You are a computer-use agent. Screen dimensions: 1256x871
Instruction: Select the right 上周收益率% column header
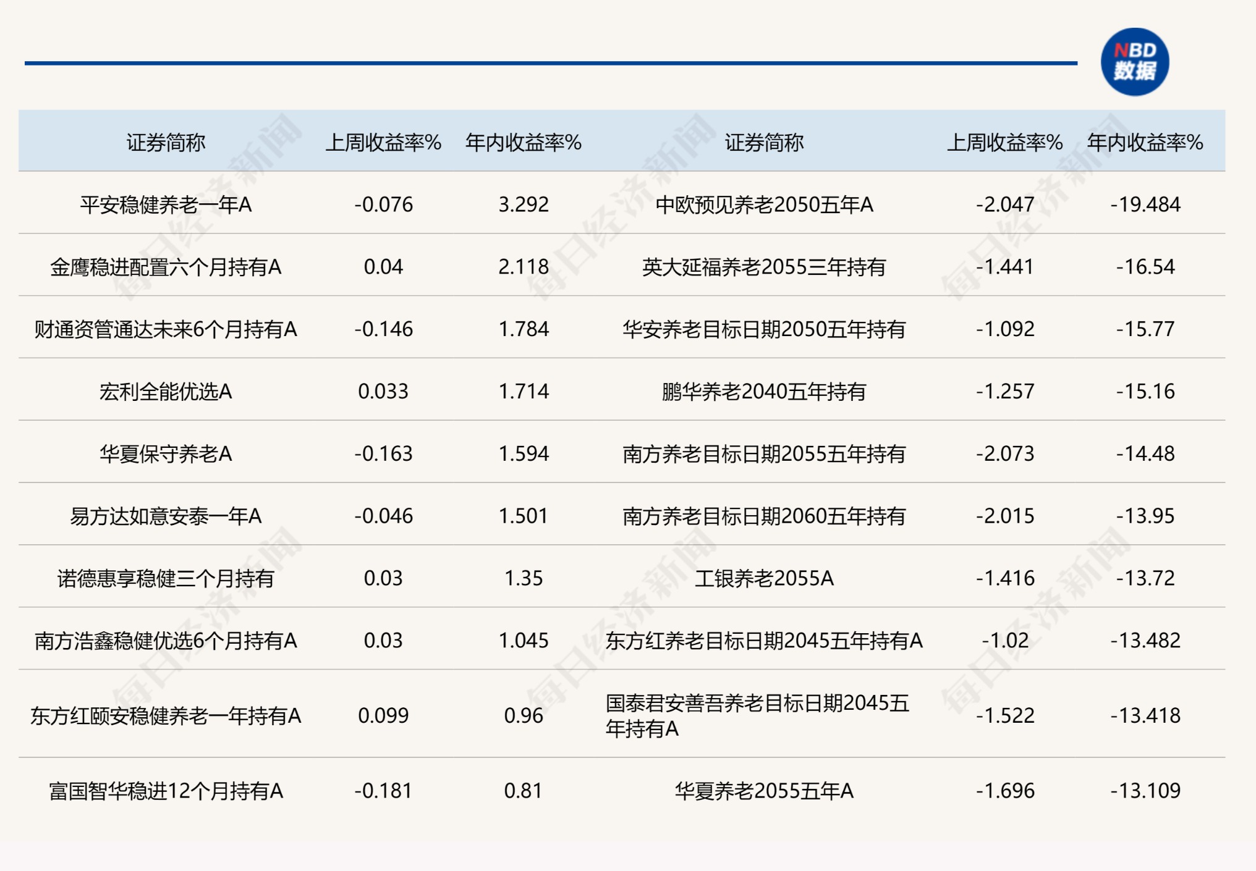1008,141
